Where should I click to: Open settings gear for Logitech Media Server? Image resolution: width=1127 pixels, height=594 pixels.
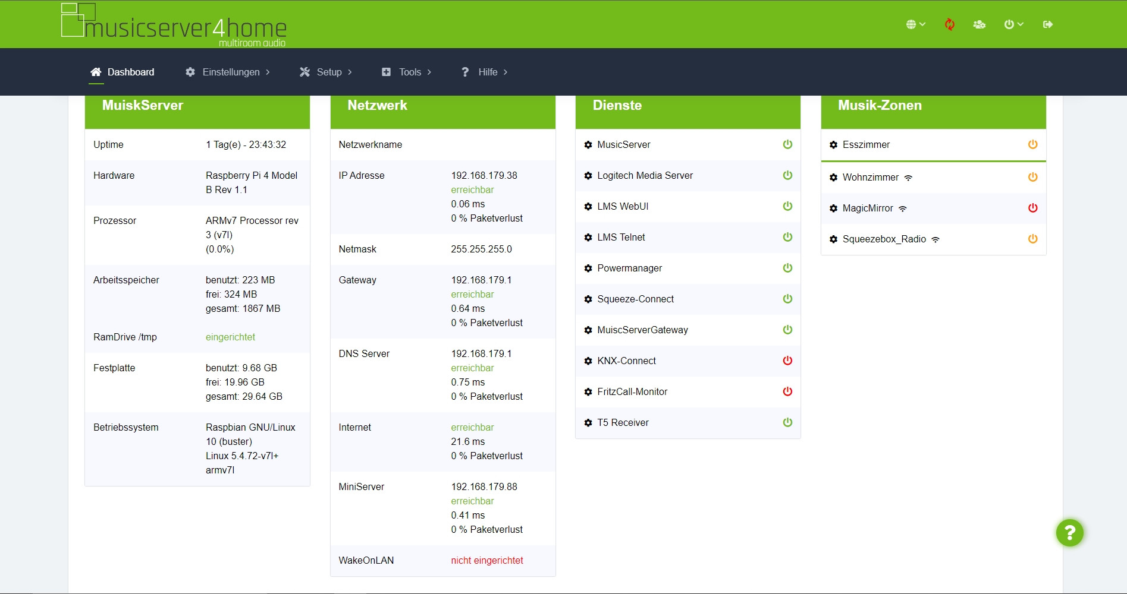tap(588, 176)
